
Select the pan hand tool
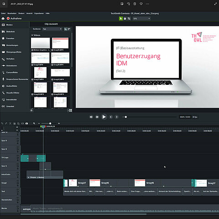pyautogui.click(x=125, y=19)
